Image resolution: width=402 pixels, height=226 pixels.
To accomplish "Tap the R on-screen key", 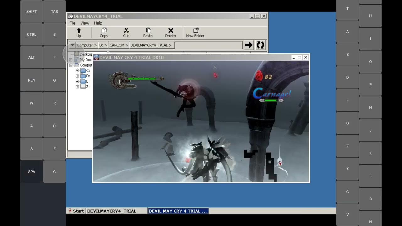I will pyautogui.click(x=54, y=103).
